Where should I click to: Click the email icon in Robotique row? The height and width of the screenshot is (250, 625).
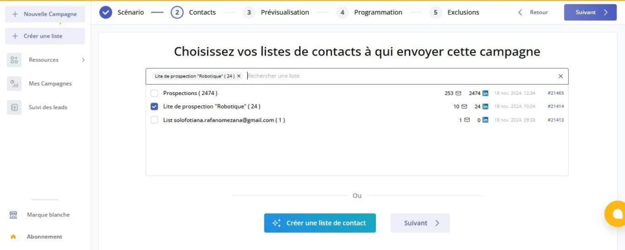pos(464,107)
